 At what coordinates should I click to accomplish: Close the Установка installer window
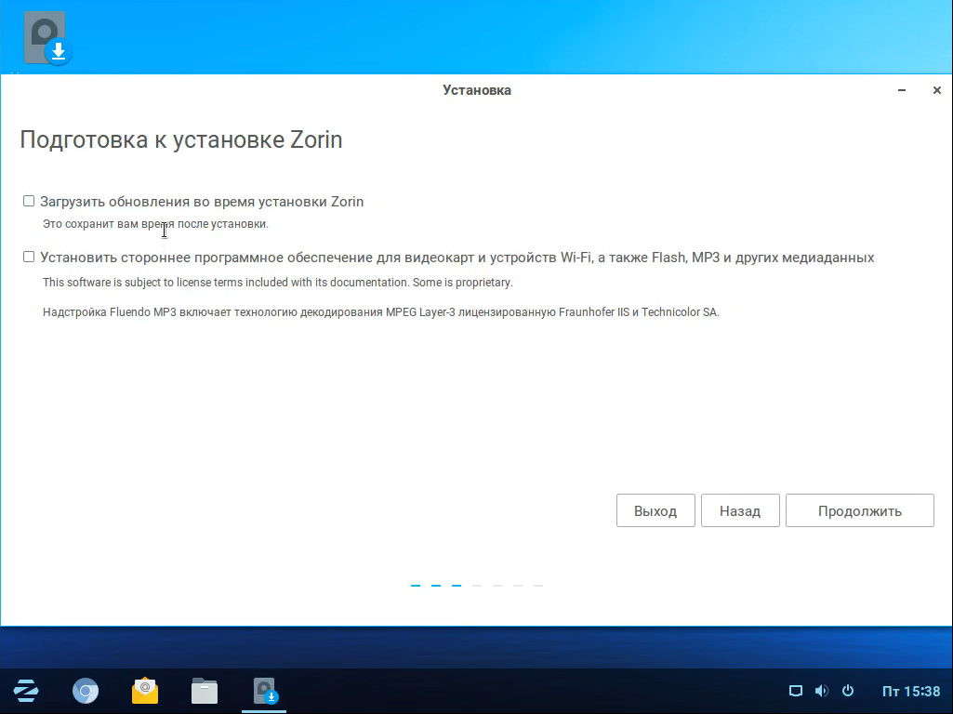936,90
